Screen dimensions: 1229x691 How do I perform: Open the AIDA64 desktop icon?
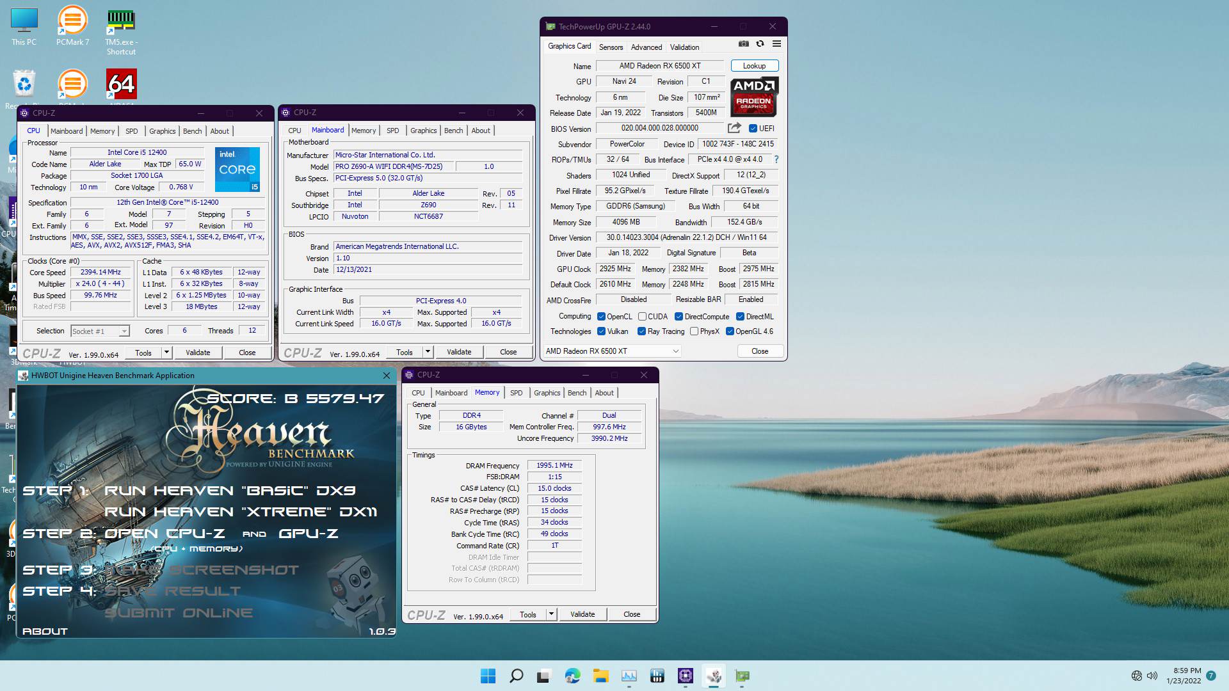[121, 84]
